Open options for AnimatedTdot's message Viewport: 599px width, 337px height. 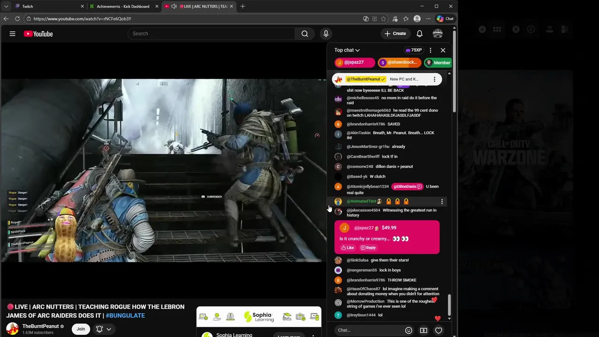[x=442, y=202]
